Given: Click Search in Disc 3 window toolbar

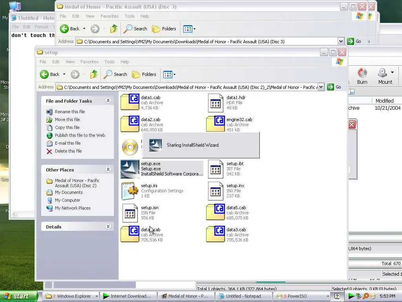Looking at the screenshot, I should (x=135, y=29).
